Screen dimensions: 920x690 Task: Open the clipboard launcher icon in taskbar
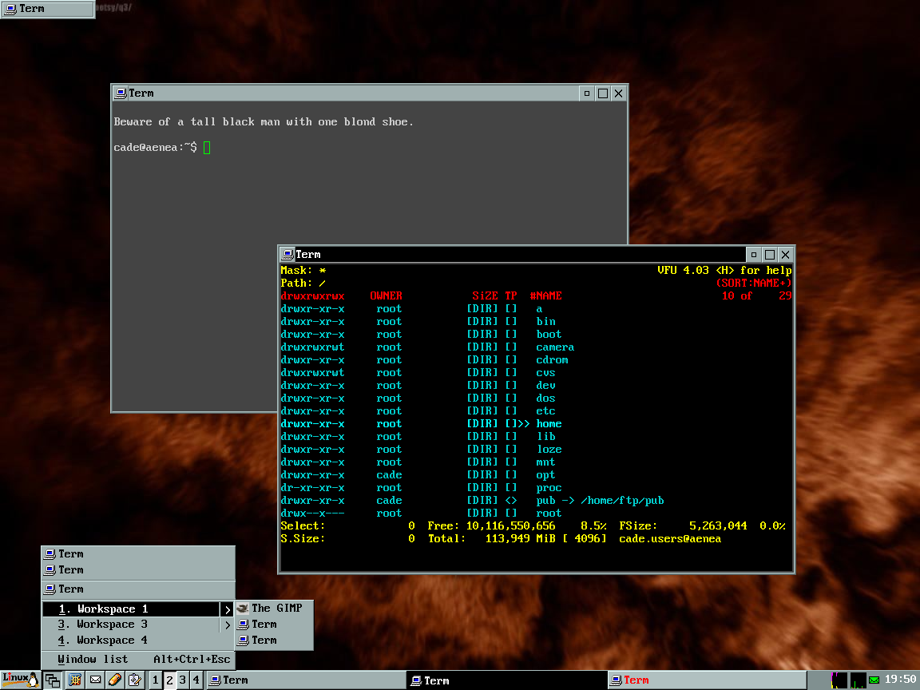click(135, 680)
